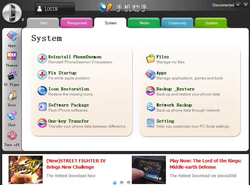The width and height of the screenshot is (250, 185).
Task: Click the Software Package icon
Action: tap(42, 107)
